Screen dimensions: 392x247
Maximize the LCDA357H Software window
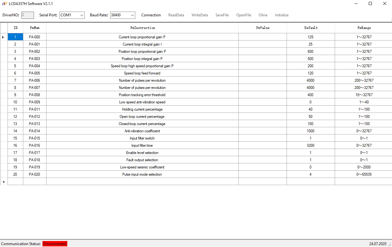[x=370, y=3]
